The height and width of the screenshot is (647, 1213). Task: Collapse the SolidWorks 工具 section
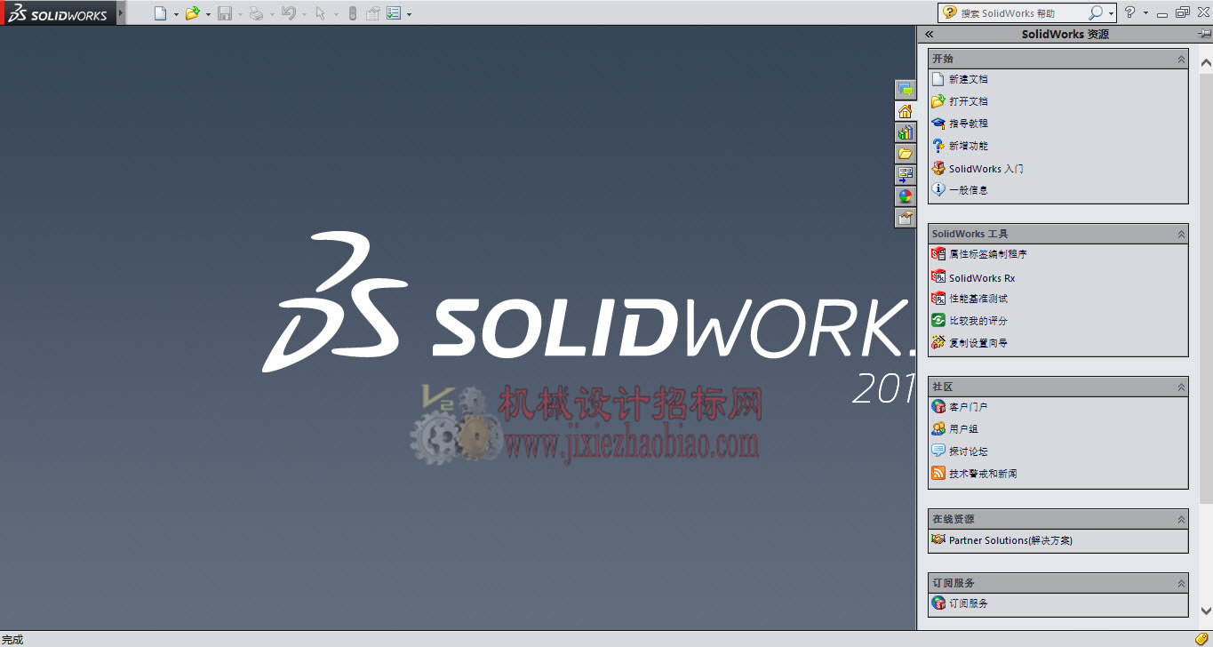tap(1181, 234)
